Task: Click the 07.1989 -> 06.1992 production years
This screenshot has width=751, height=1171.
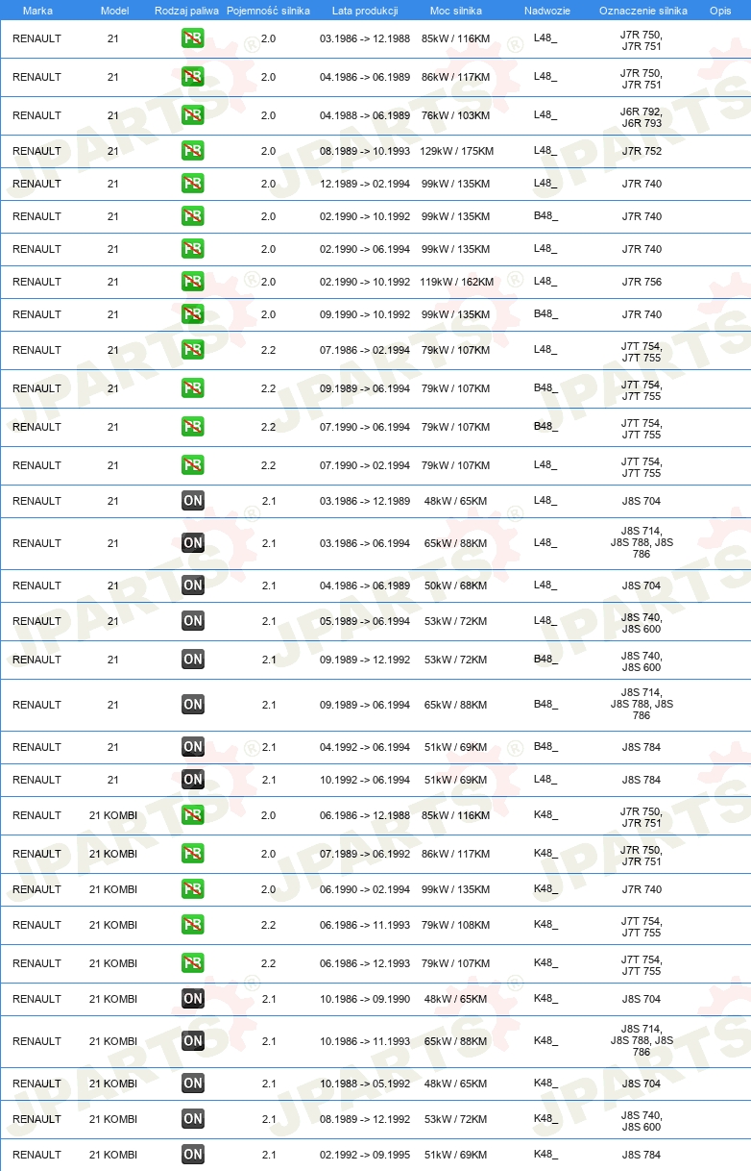Action: [x=365, y=854]
